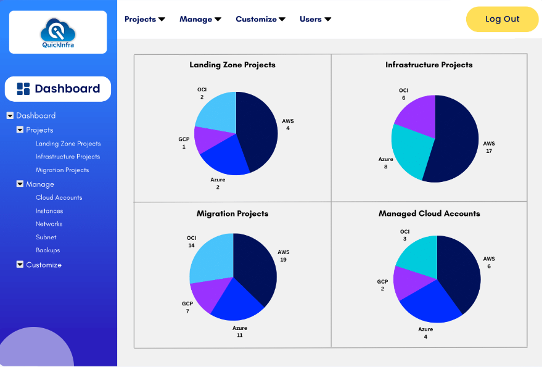Click the Dashboard grid icon

click(23, 89)
